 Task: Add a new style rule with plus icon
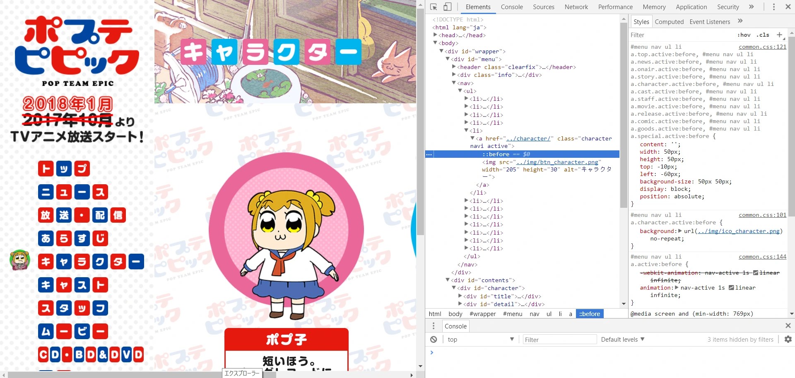pos(780,35)
